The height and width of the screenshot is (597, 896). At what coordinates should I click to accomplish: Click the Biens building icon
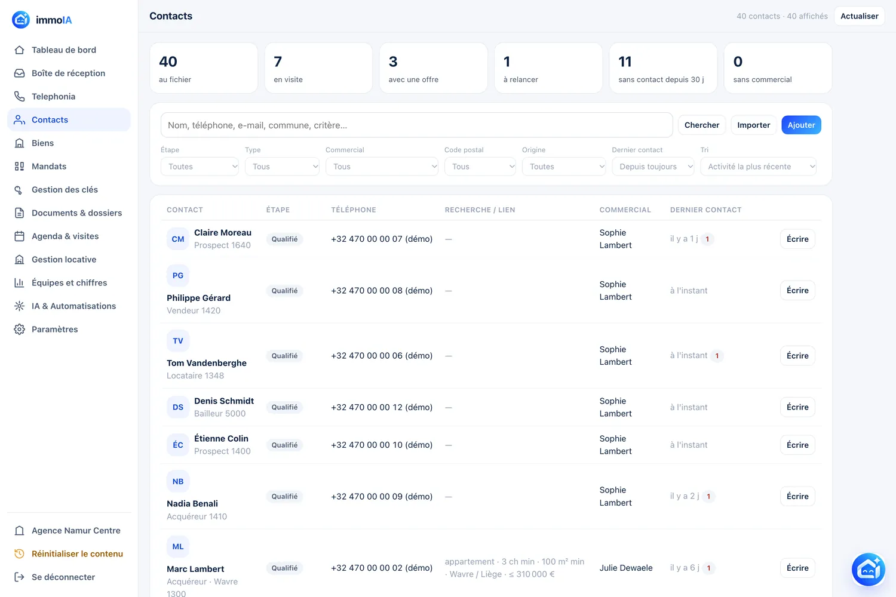[x=20, y=143]
